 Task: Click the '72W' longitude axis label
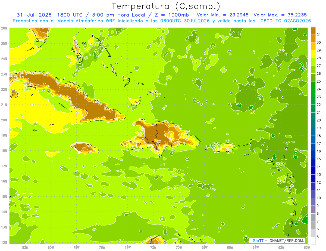153,247
